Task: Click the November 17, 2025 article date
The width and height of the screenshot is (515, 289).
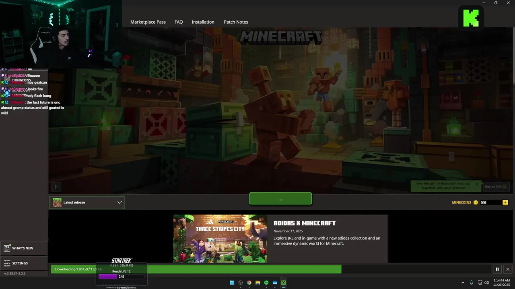Action: [288, 231]
